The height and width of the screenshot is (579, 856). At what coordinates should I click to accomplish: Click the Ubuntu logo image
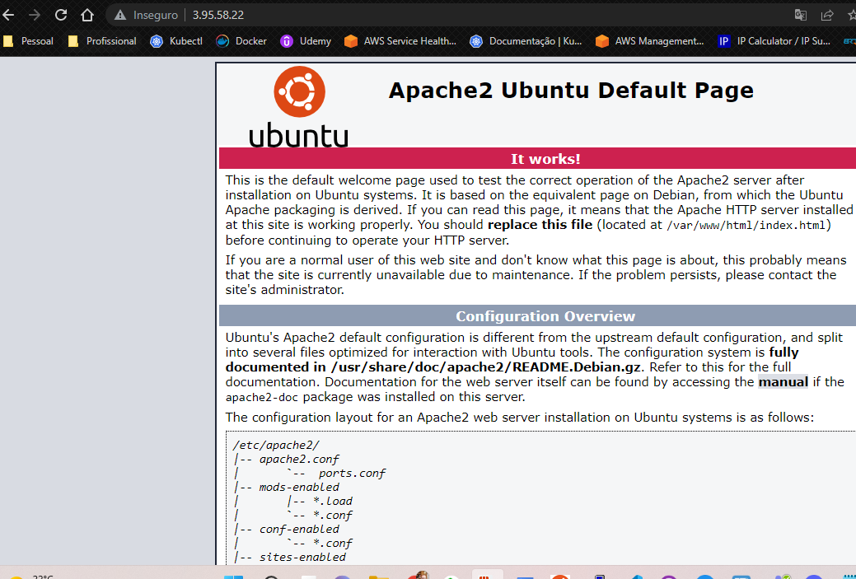[x=298, y=107]
